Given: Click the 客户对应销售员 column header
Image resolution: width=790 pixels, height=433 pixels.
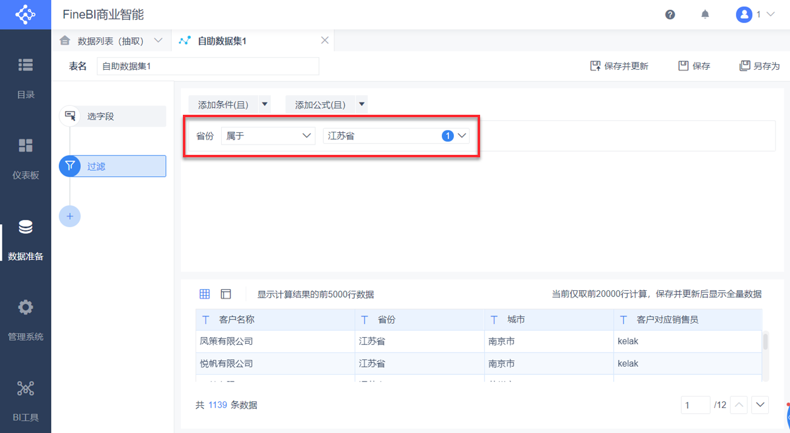Looking at the screenshot, I should click(x=688, y=319).
